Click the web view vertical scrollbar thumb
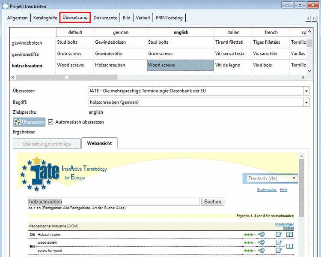Screen dimensions: 321x257 [x=301, y=188]
